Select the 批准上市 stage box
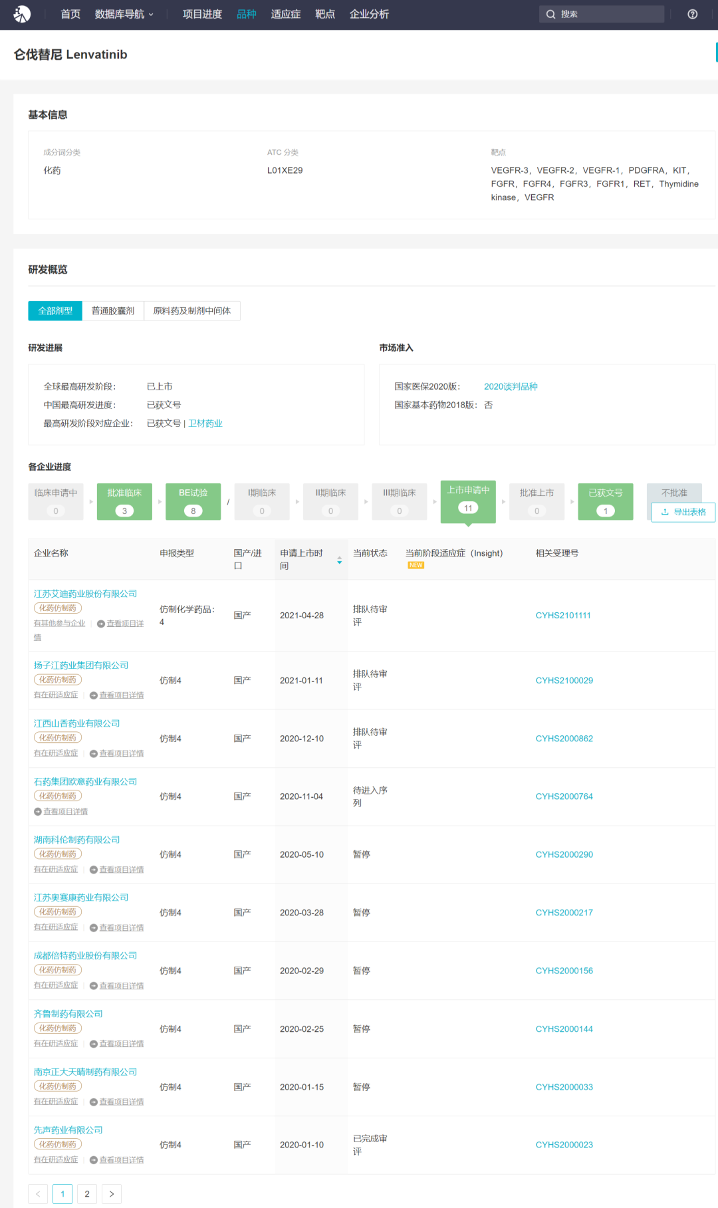 click(x=537, y=501)
